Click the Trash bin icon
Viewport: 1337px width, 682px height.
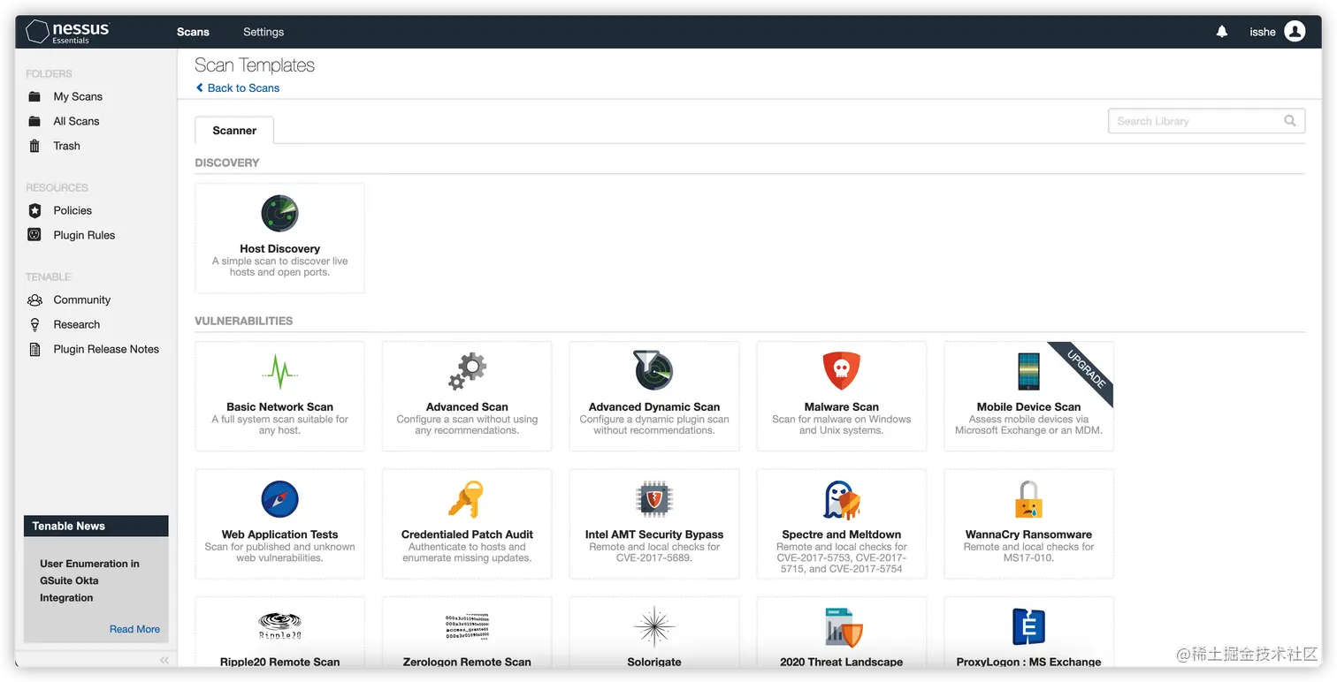pyautogui.click(x=34, y=146)
